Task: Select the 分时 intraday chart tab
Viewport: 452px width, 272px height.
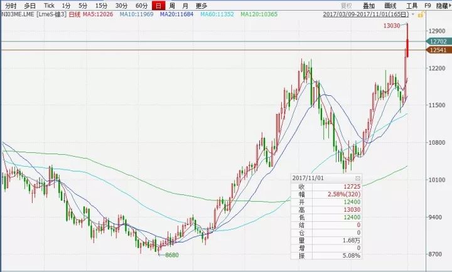Action: pos(11,5)
